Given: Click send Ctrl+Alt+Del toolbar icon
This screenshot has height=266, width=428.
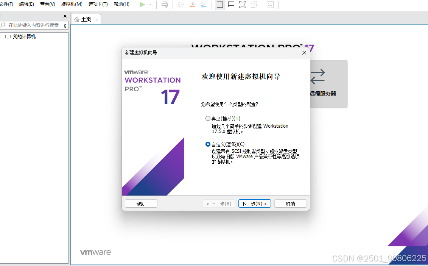Looking at the screenshot, I should [x=165, y=5].
